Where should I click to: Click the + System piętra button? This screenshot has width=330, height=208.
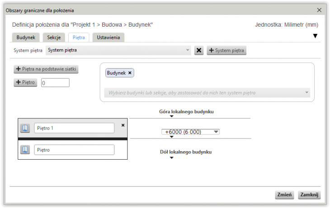[226, 51]
